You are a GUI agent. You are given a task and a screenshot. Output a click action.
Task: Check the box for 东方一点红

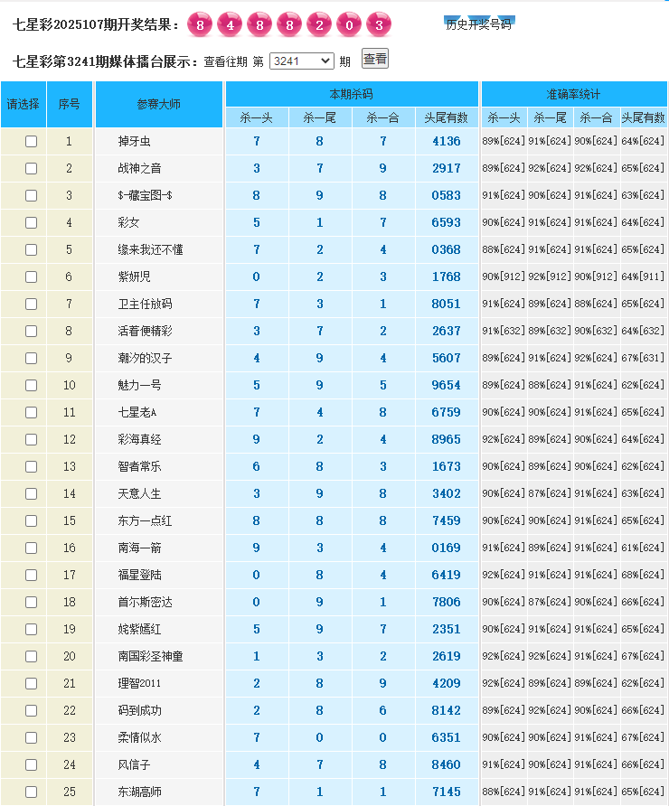pos(32,521)
